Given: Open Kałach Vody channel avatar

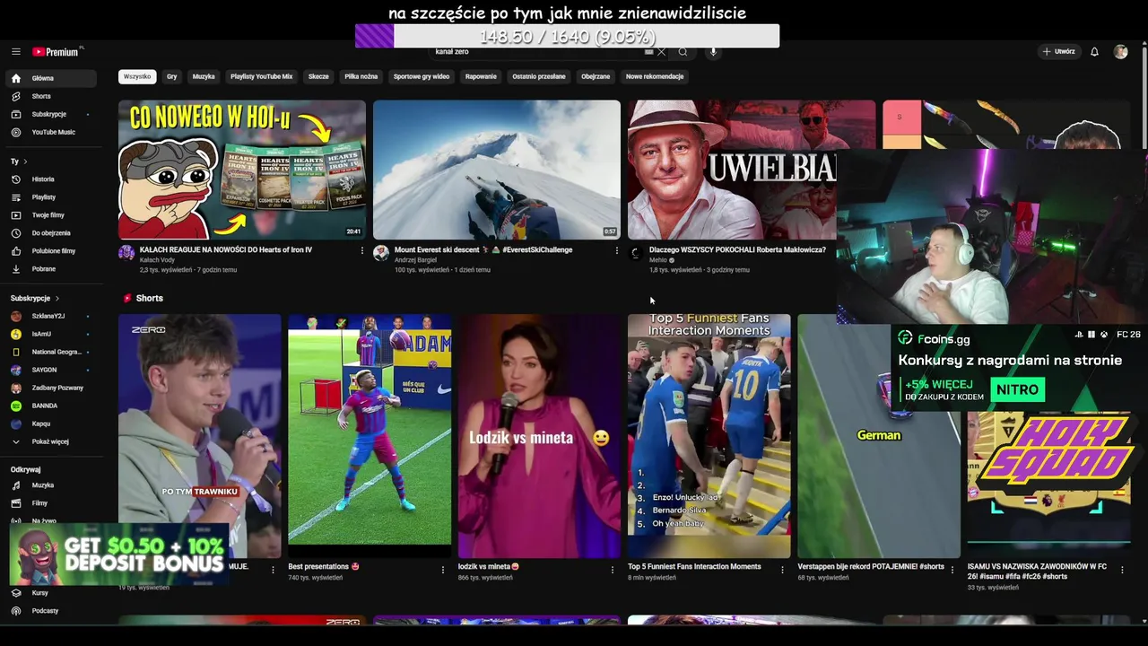Looking at the screenshot, I should (x=126, y=253).
